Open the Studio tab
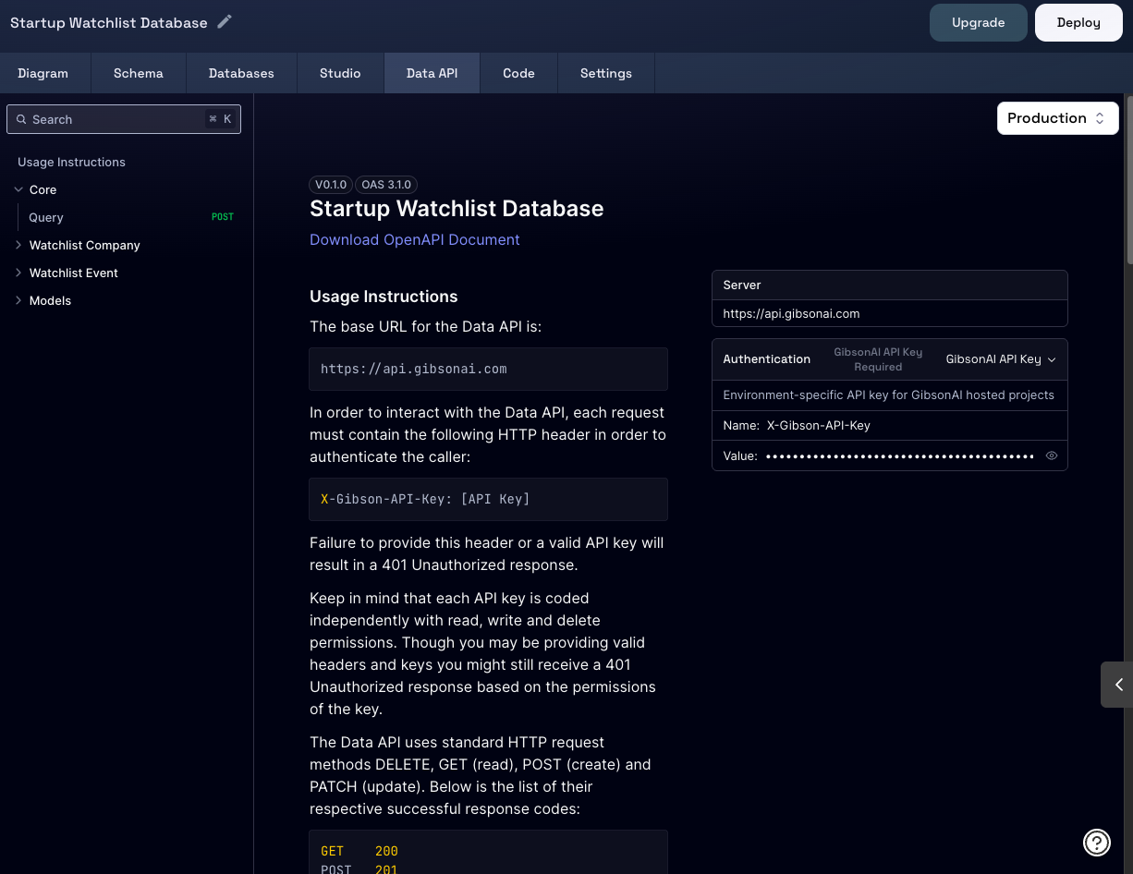The width and height of the screenshot is (1133, 874). click(x=340, y=73)
